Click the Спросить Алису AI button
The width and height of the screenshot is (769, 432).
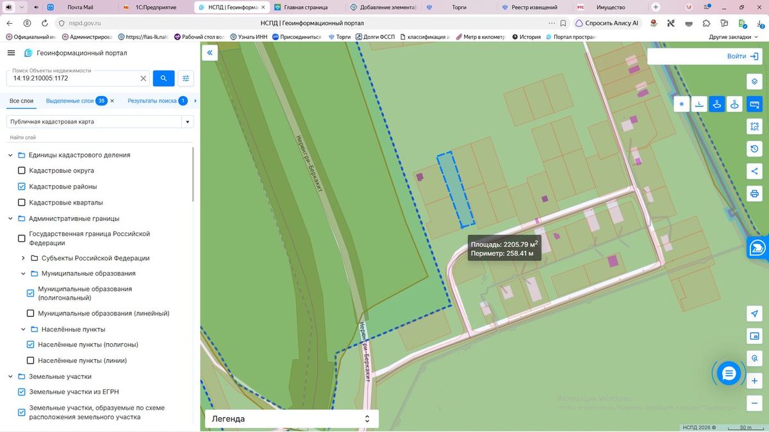pyautogui.click(x=607, y=23)
